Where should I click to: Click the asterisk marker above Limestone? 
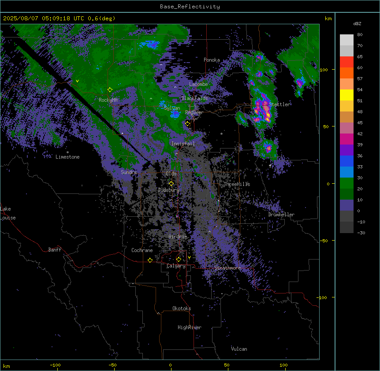[x=67, y=152]
